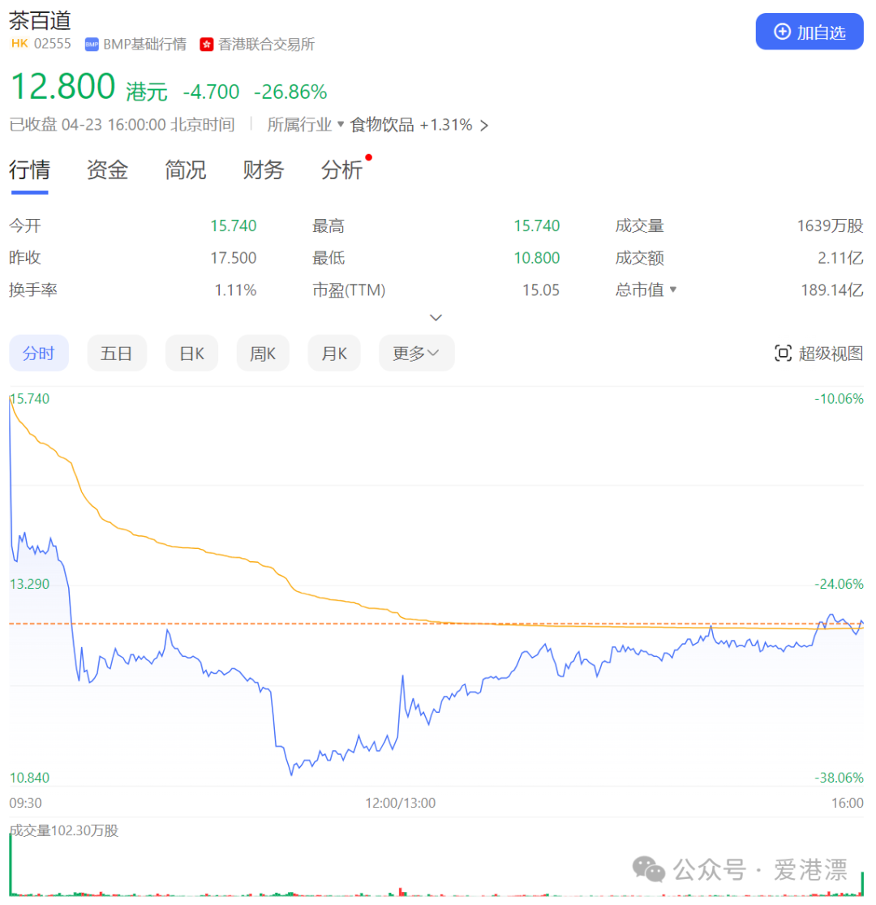876x905 pixels.
Task: Click the -24.06% axis label
Action: point(839,584)
